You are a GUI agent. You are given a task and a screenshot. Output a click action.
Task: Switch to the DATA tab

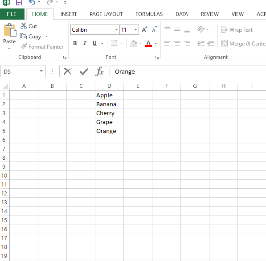pos(182,14)
